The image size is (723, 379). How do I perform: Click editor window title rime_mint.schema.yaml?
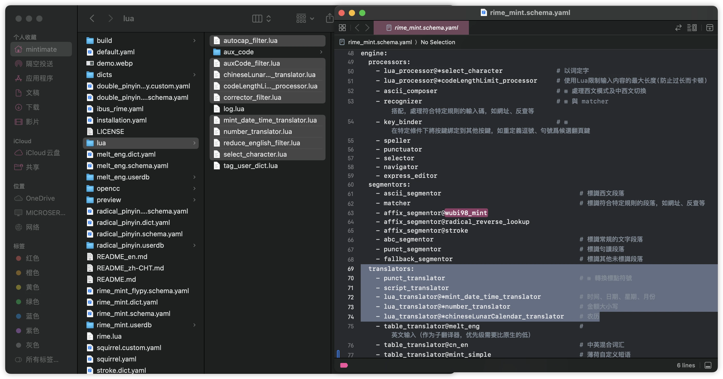(x=530, y=13)
